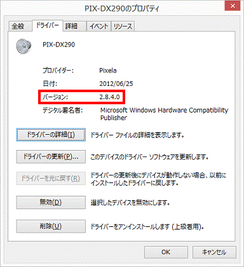
Task: Select the ドライバー tab
Action: (x=48, y=25)
